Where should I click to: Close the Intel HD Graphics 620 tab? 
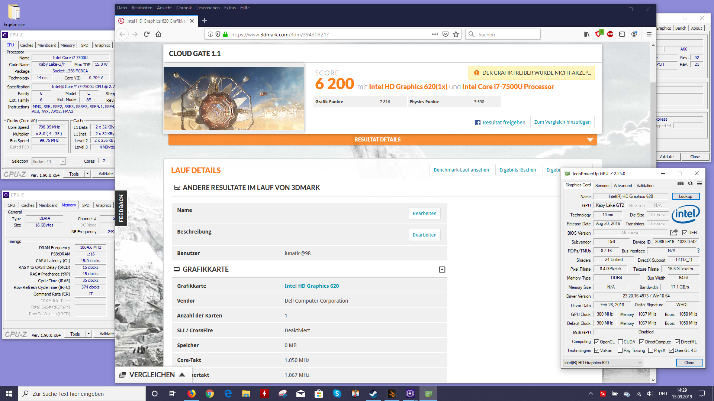coord(192,21)
